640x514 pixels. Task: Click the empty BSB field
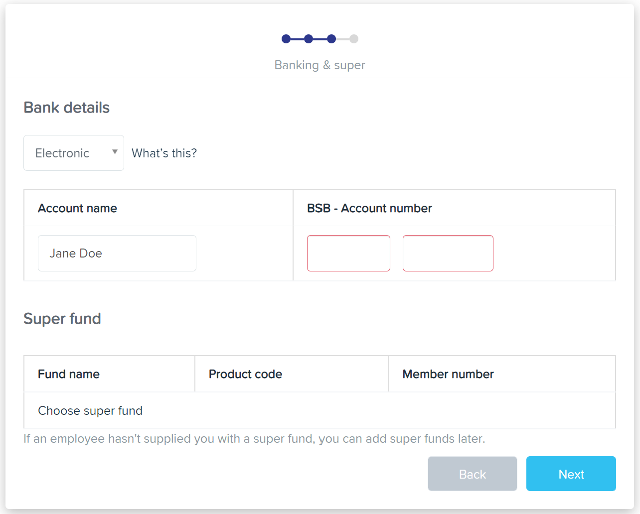pos(348,253)
